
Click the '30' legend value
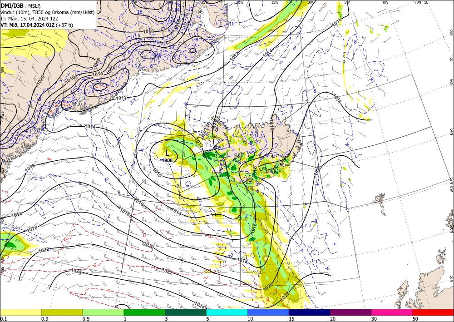374,319
